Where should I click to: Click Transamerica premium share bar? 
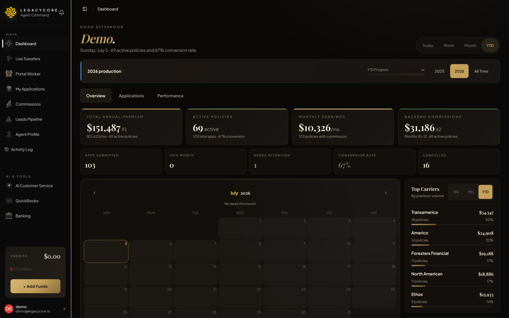click(452, 224)
